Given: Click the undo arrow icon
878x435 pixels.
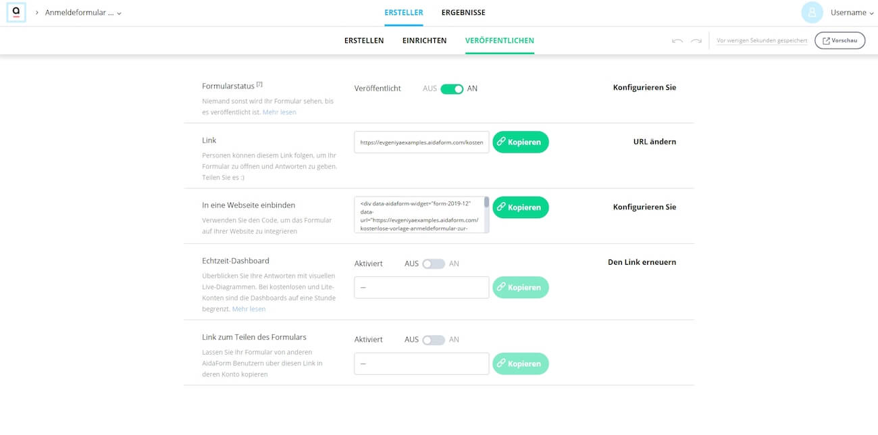Looking at the screenshot, I should (677, 41).
